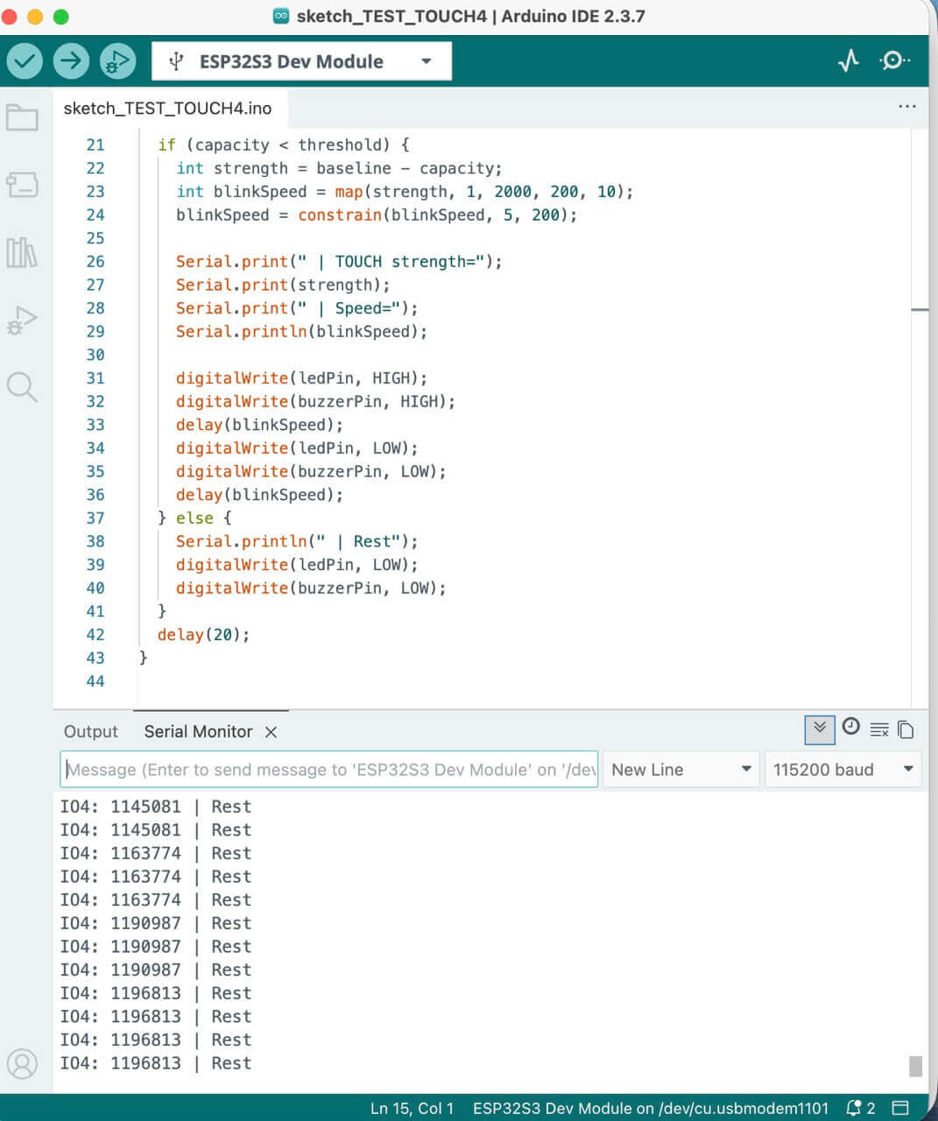938x1121 pixels.
Task: Click the 'delay(20);' code line
Action: tap(203, 635)
